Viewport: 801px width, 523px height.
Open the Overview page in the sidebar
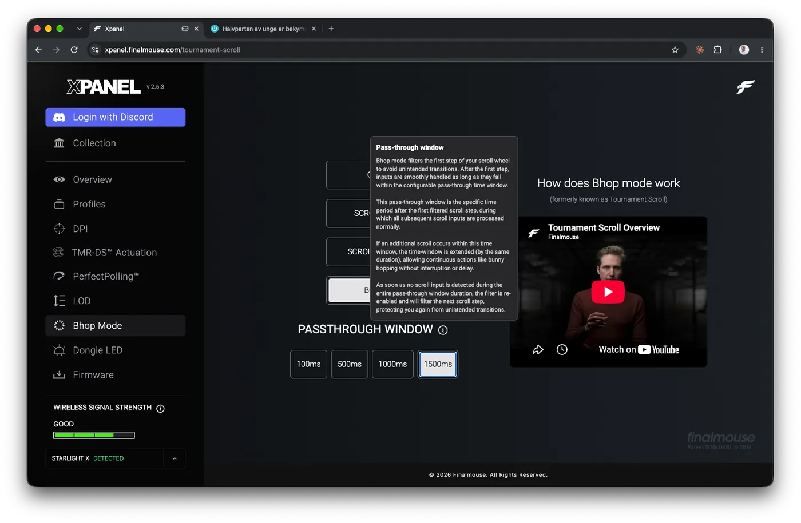116,179
